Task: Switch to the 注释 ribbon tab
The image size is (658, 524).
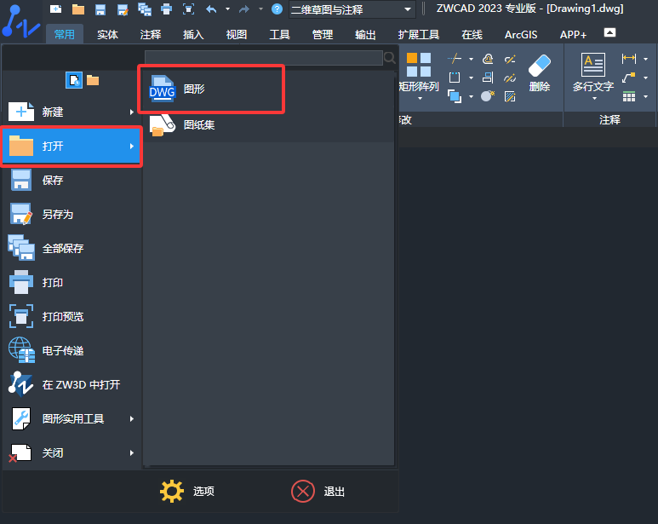Action: [x=150, y=34]
